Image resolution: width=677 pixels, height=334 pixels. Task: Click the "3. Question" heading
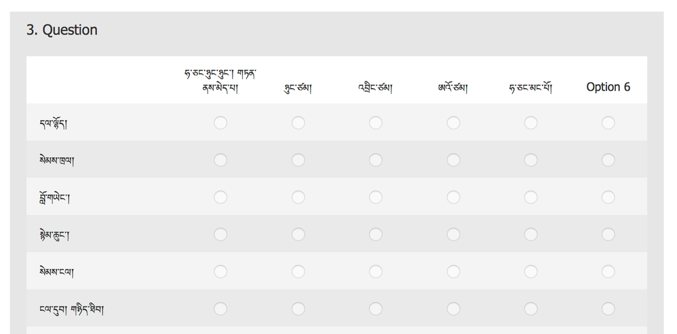point(62,30)
